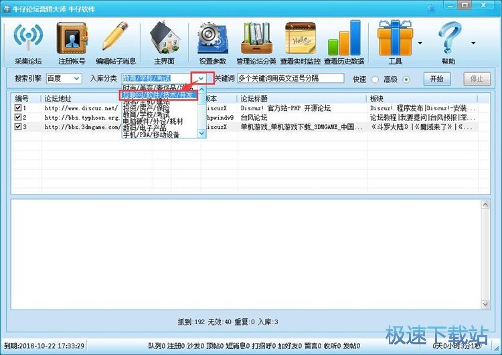Uncheck row 3 forum checkbox

[18, 126]
